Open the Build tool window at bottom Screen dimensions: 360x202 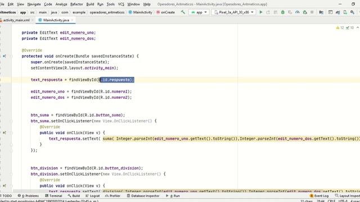point(74,196)
